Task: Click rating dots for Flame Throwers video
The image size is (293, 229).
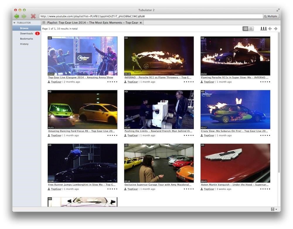Action: 189,82
